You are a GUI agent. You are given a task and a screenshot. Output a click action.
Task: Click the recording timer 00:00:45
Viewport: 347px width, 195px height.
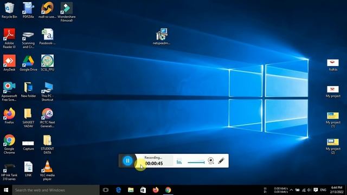coord(154,164)
